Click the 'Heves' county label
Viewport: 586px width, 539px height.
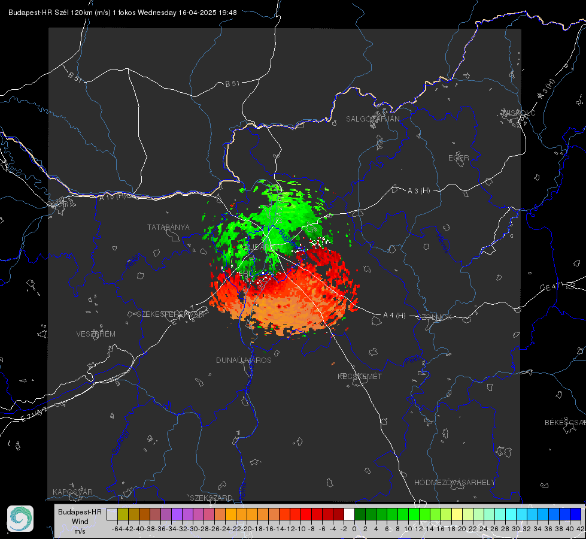[x=442, y=243]
